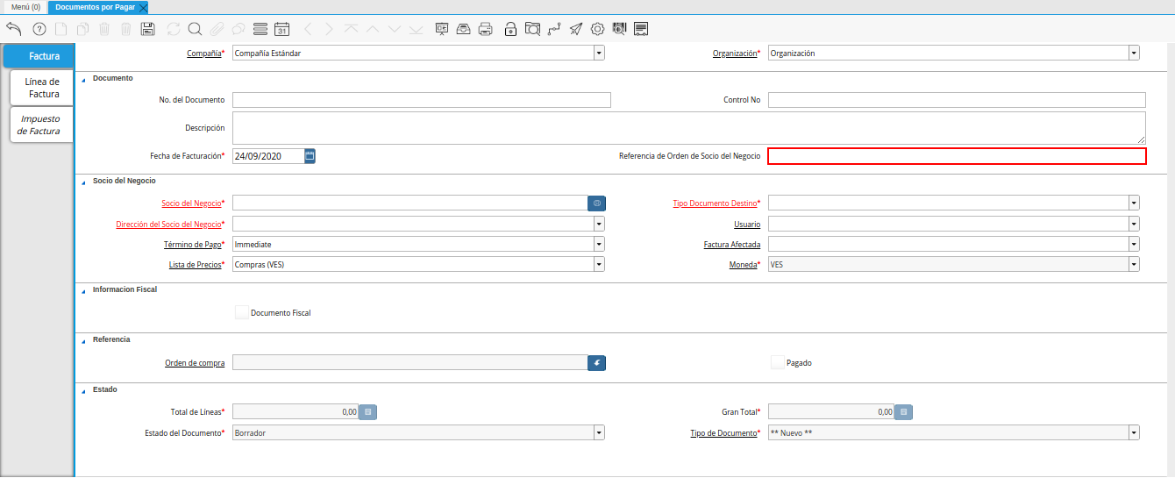This screenshot has width=1175, height=478.
Task: Click the paper plane request icon
Action: (575, 29)
